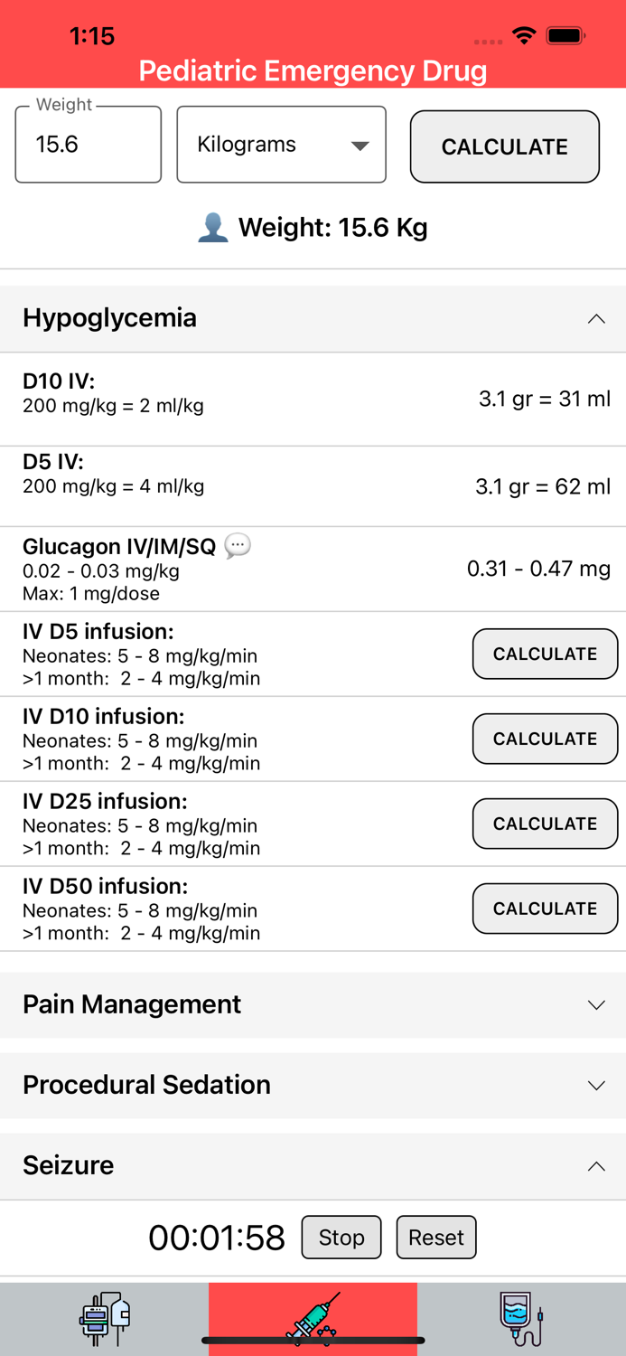The image size is (626, 1356).
Task: Open the Kilograms unit dropdown
Action: click(x=281, y=144)
